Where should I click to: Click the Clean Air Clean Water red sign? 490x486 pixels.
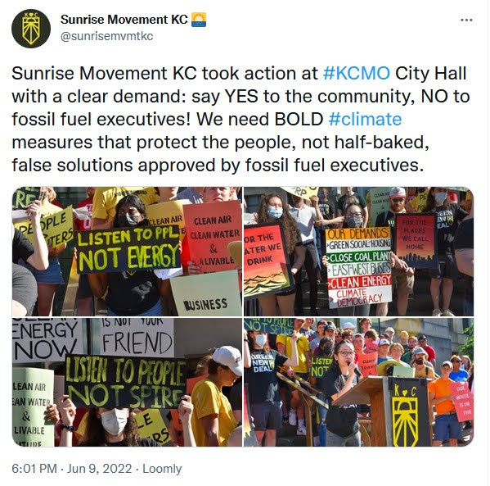pos(214,237)
